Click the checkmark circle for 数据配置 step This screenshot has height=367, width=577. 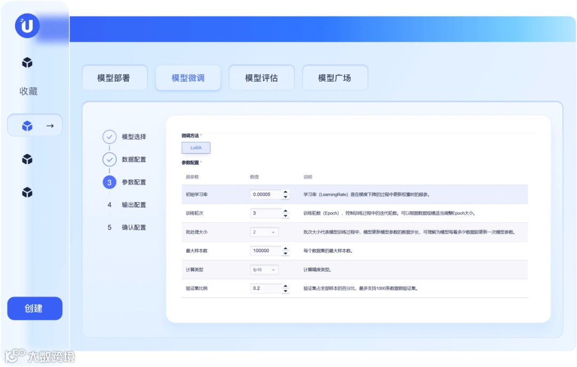[110, 159]
